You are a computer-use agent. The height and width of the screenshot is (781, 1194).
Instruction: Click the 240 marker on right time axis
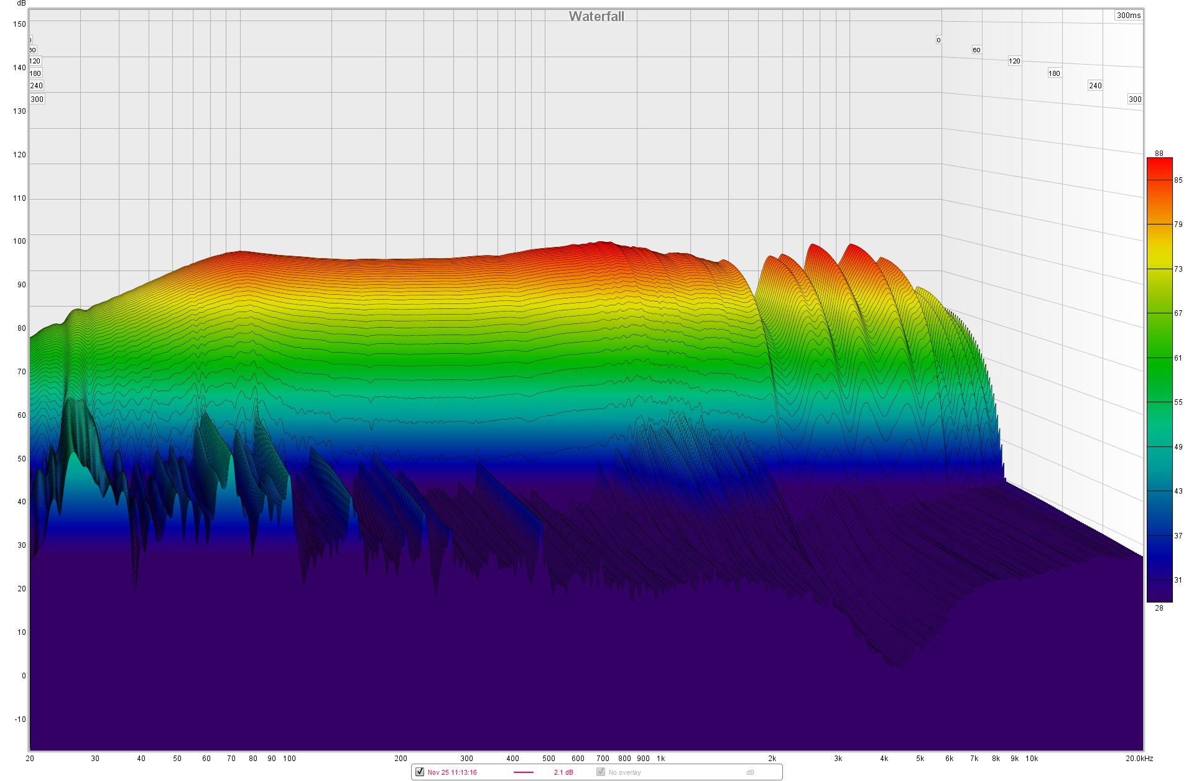click(x=1095, y=86)
